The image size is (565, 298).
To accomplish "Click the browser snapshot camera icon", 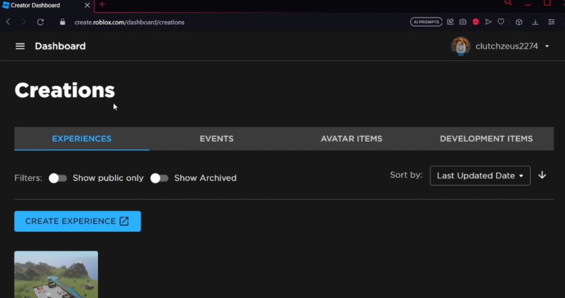I will pos(463,22).
